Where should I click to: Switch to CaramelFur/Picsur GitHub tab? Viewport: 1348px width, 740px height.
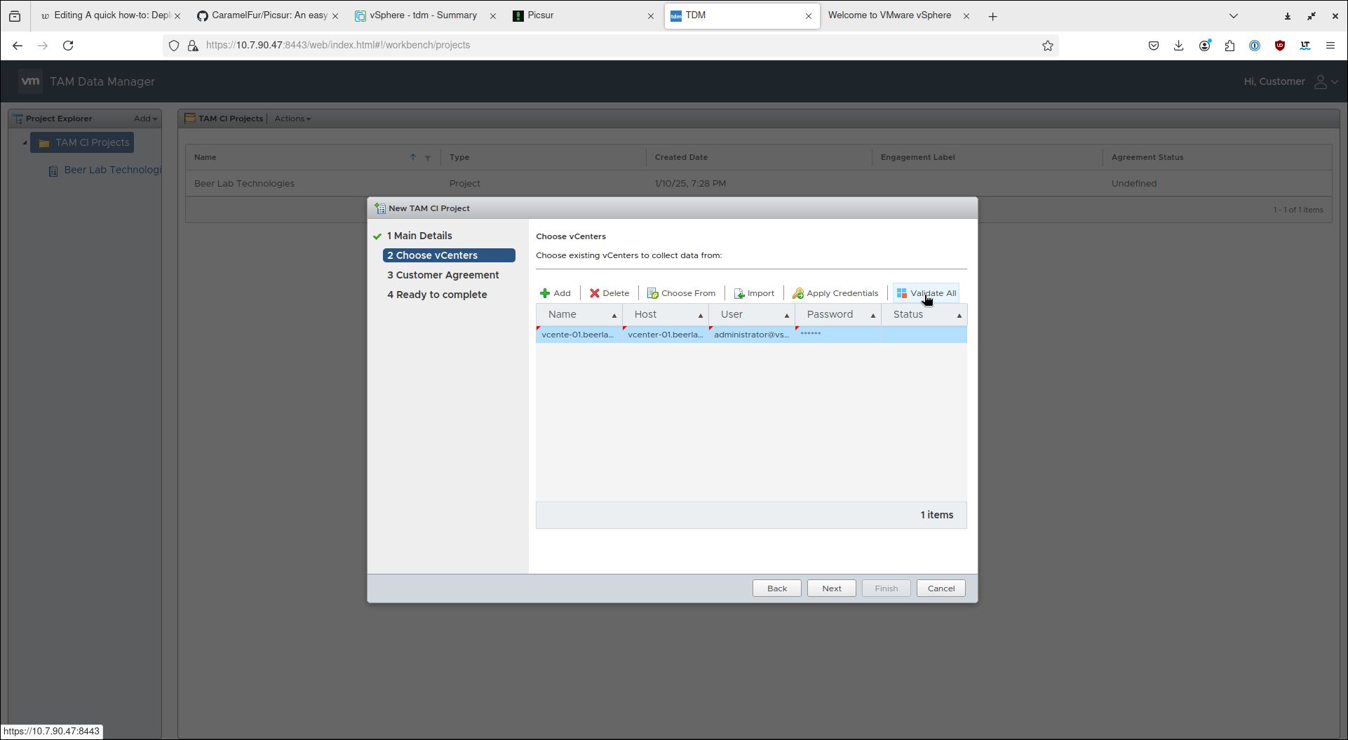[267, 15]
